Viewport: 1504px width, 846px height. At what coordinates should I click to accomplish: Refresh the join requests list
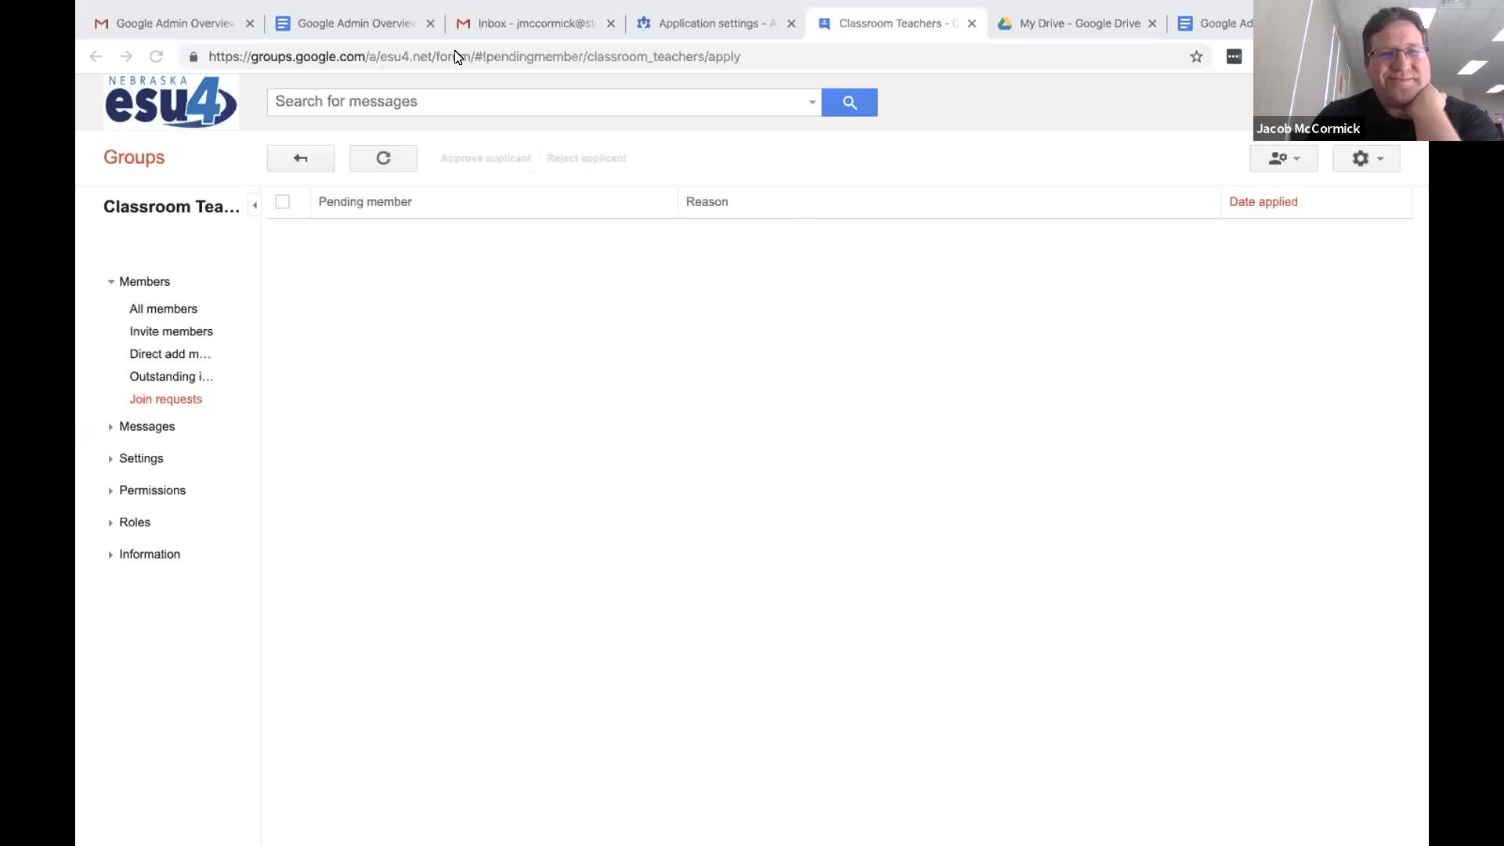[383, 158]
